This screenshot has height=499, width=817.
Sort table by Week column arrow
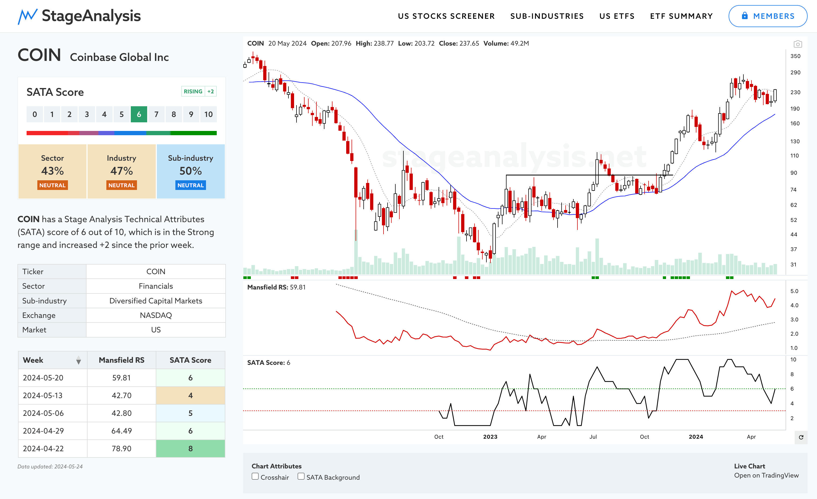(x=78, y=360)
